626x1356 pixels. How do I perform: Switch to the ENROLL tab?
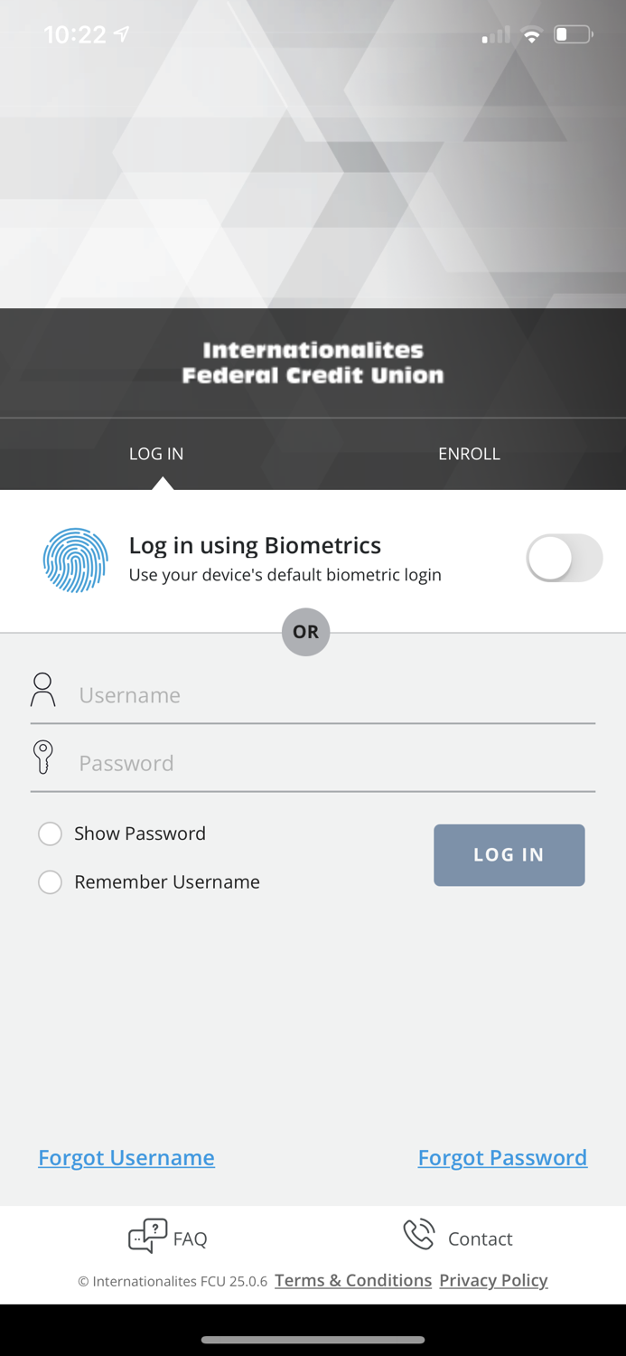tap(469, 454)
